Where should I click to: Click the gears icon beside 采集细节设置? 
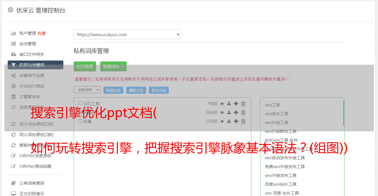pos(13,76)
